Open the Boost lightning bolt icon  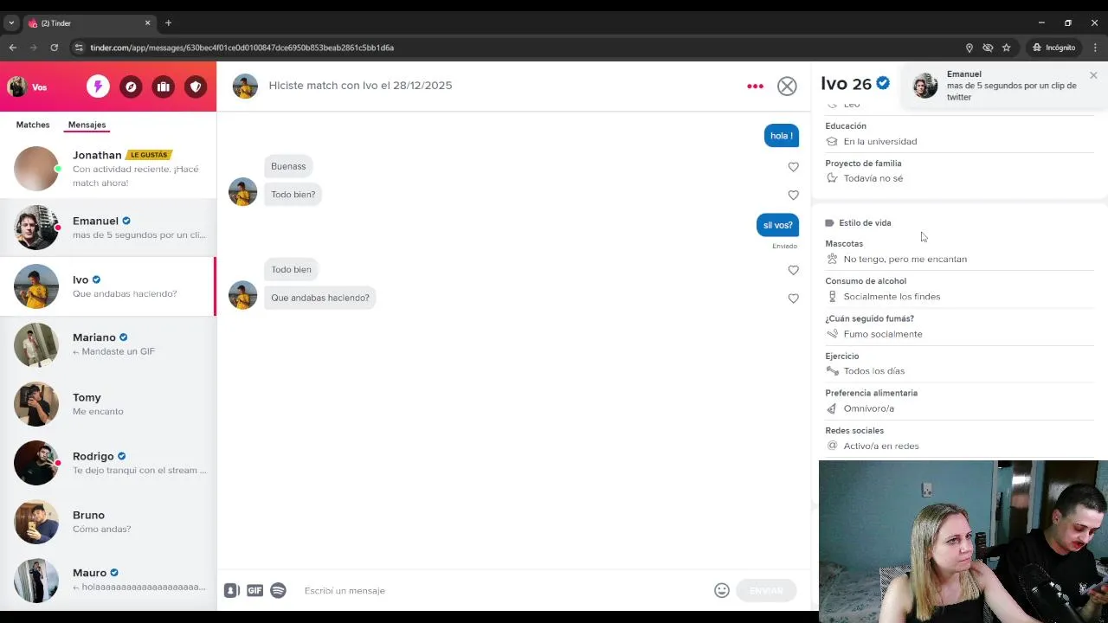pyautogui.click(x=98, y=87)
